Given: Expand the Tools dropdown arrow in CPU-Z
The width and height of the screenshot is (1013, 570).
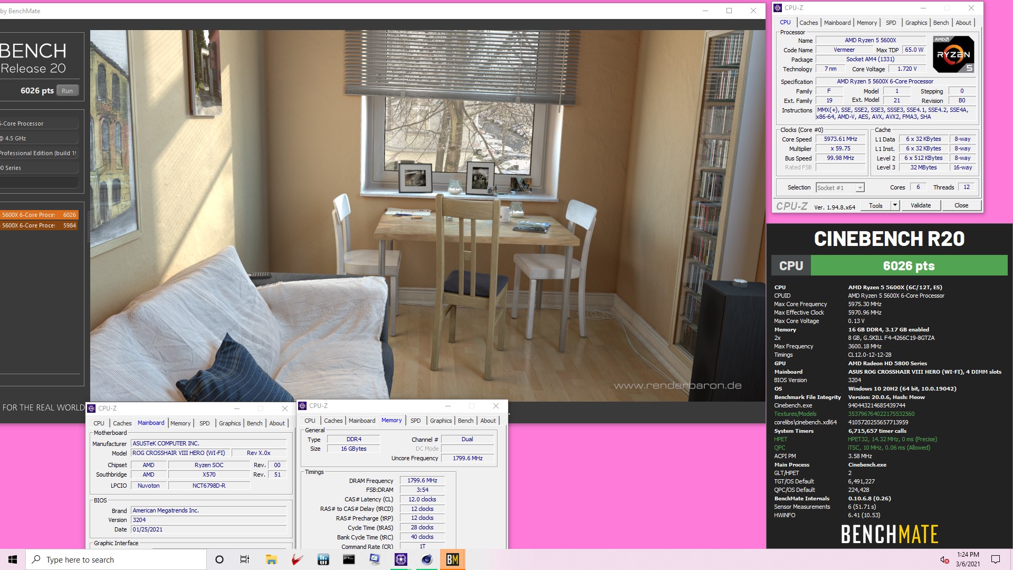Looking at the screenshot, I should pos(895,205).
